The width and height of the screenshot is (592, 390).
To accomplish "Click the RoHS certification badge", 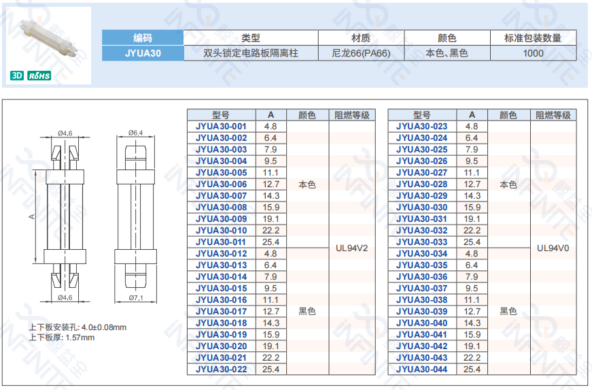I will [x=39, y=76].
